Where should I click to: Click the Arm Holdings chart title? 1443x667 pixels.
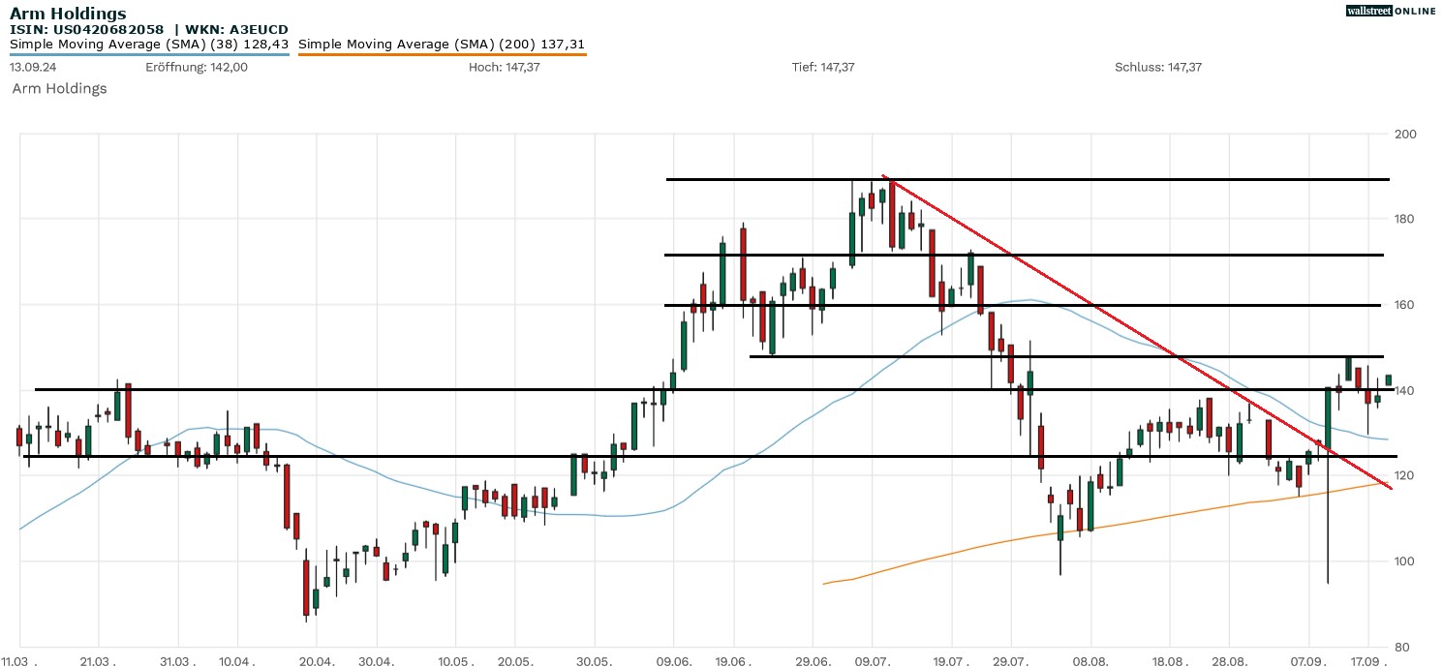(68, 14)
